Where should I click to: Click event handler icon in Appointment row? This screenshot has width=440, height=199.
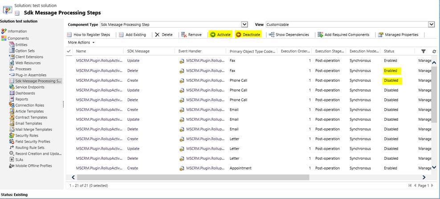182,168
